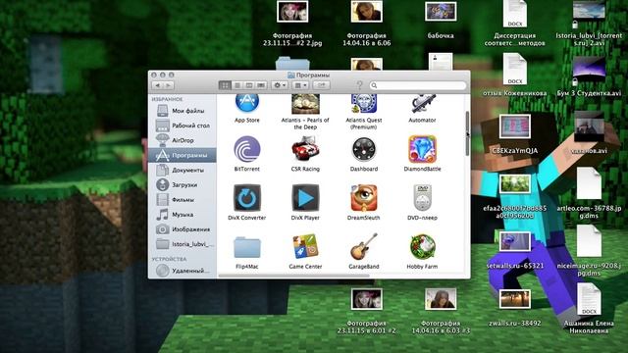Select desktop file бабочка

tap(441, 12)
